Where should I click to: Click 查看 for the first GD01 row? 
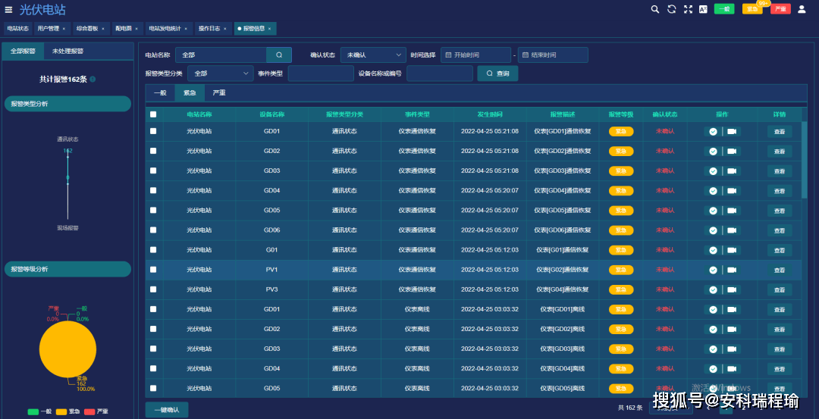[780, 132]
